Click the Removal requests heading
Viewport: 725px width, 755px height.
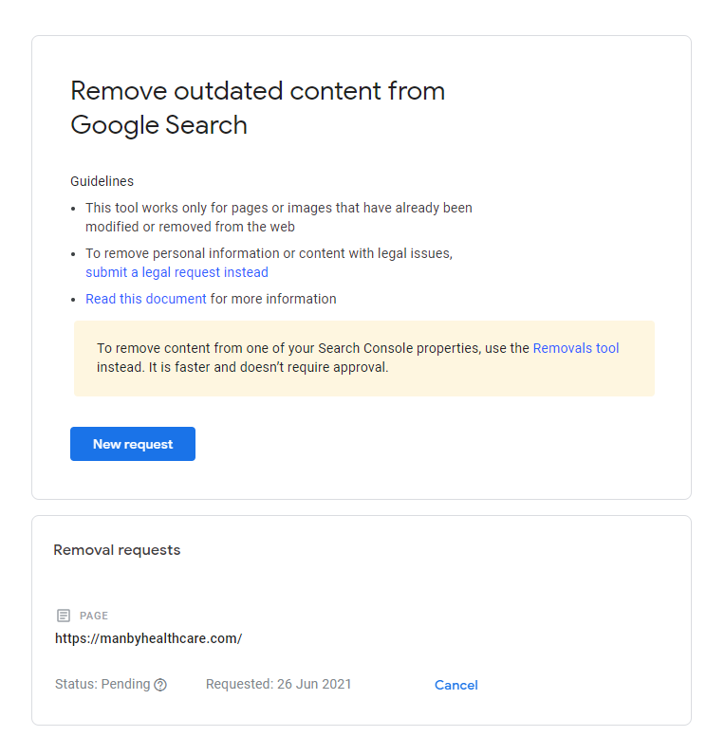117,549
